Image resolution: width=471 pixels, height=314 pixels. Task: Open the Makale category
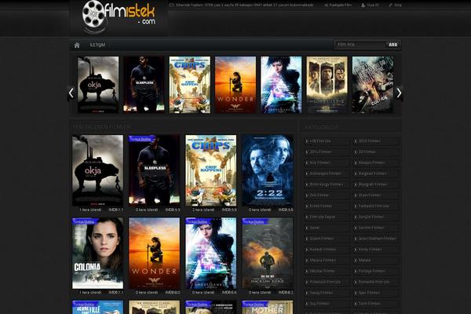[x=375, y=260]
